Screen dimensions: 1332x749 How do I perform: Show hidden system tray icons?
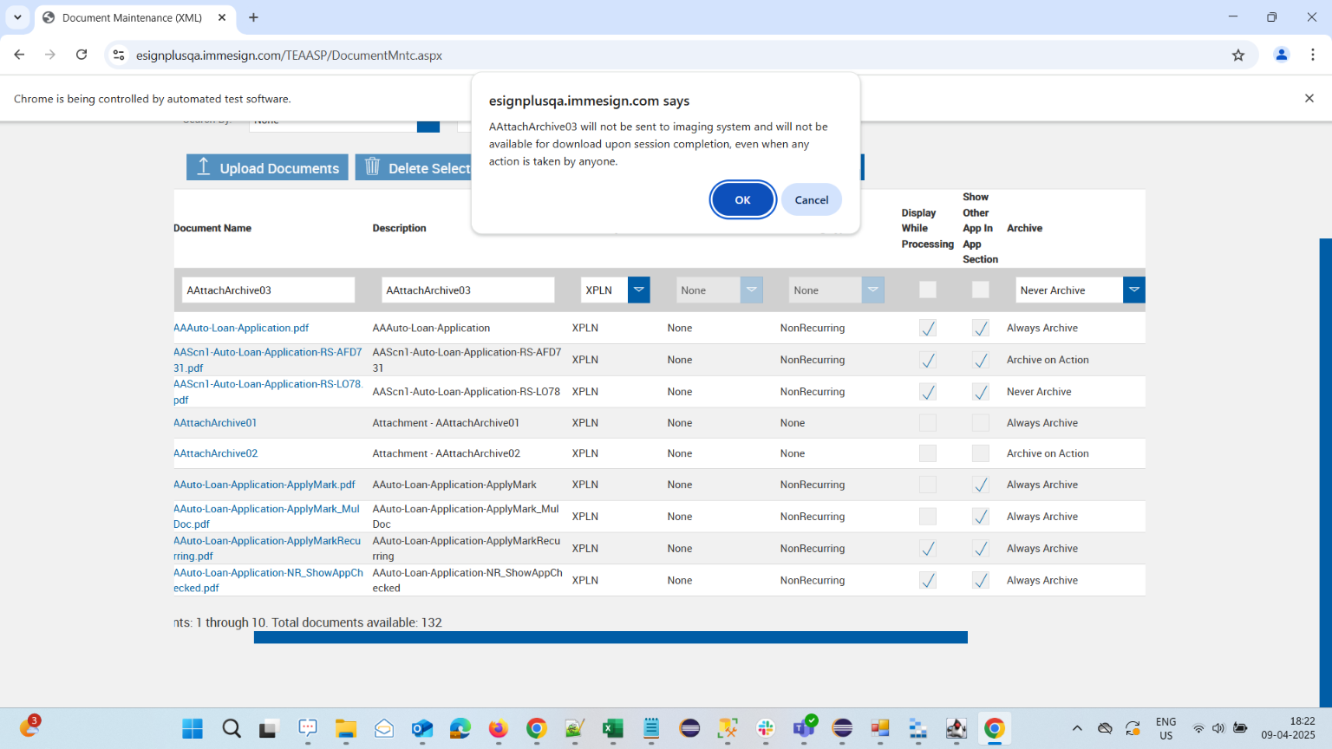pos(1077,729)
